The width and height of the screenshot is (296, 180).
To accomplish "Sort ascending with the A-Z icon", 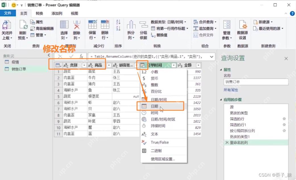I will (118, 22).
